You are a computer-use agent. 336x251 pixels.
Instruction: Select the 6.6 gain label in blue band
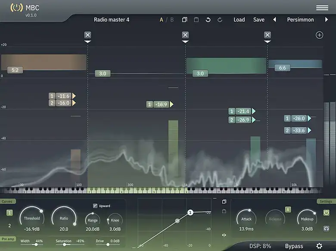283,68
